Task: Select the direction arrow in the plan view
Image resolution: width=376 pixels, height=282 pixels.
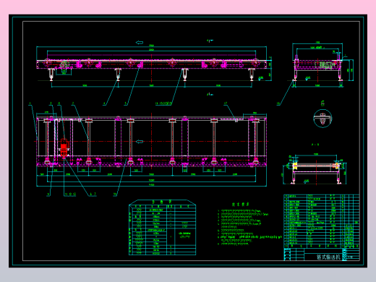Action: (x=140, y=142)
